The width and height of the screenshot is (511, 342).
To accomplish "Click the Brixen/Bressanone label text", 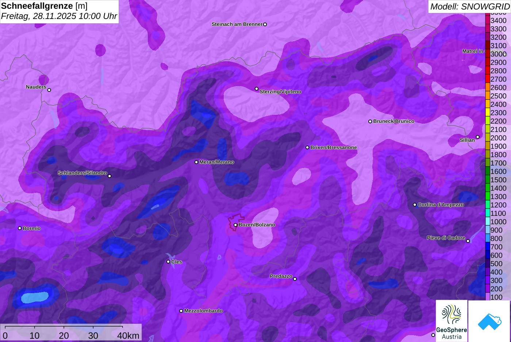I will 334,147.
